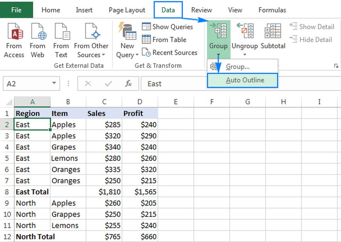
Task: Click cell with $335
Action: click(x=104, y=169)
